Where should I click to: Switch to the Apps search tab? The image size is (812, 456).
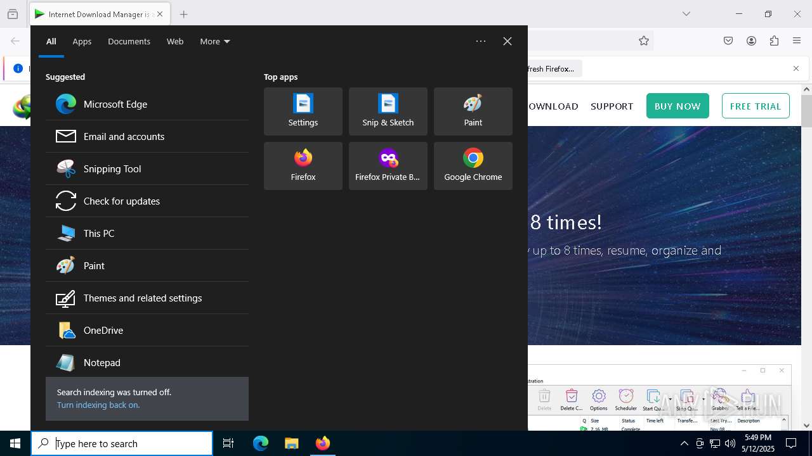coord(82,41)
